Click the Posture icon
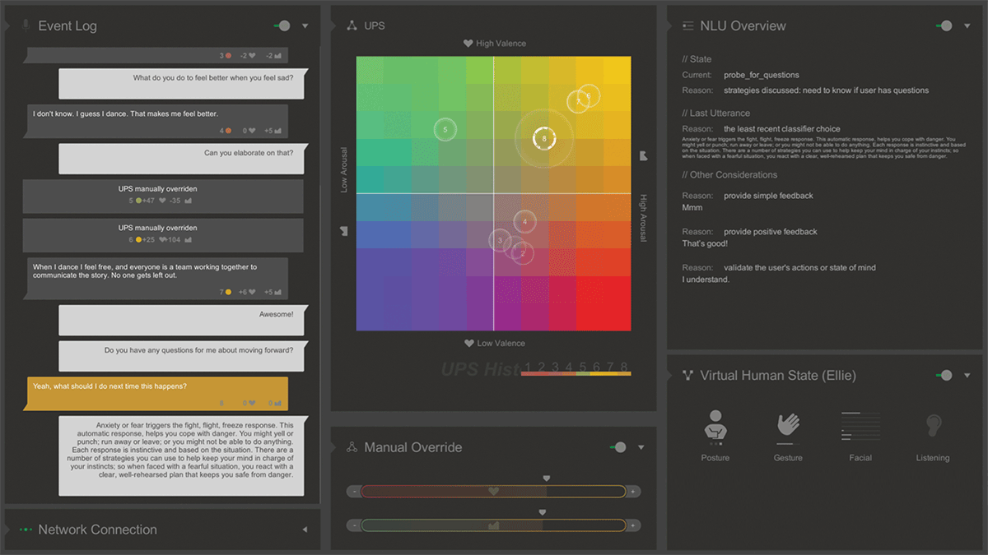Viewport: 988px width, 555px height. 715,427
